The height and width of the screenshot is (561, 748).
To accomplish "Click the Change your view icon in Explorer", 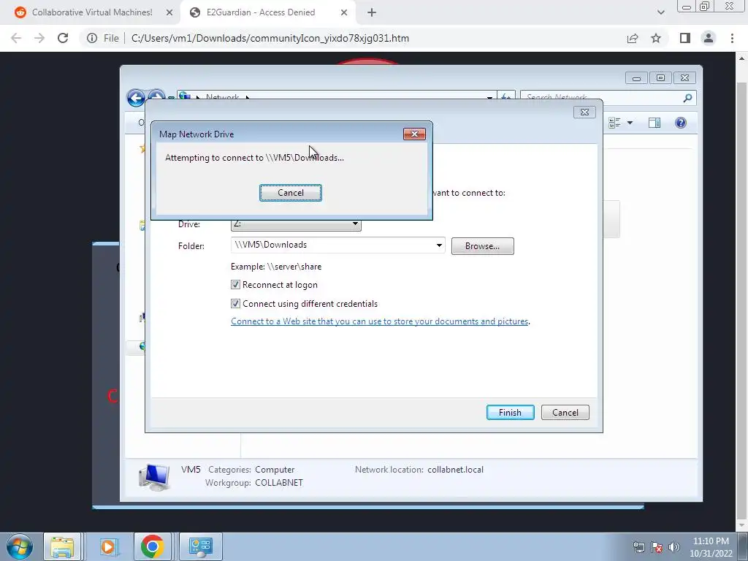I will click(614, 123).
